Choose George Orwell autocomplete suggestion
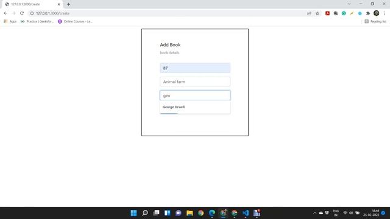 195,107
